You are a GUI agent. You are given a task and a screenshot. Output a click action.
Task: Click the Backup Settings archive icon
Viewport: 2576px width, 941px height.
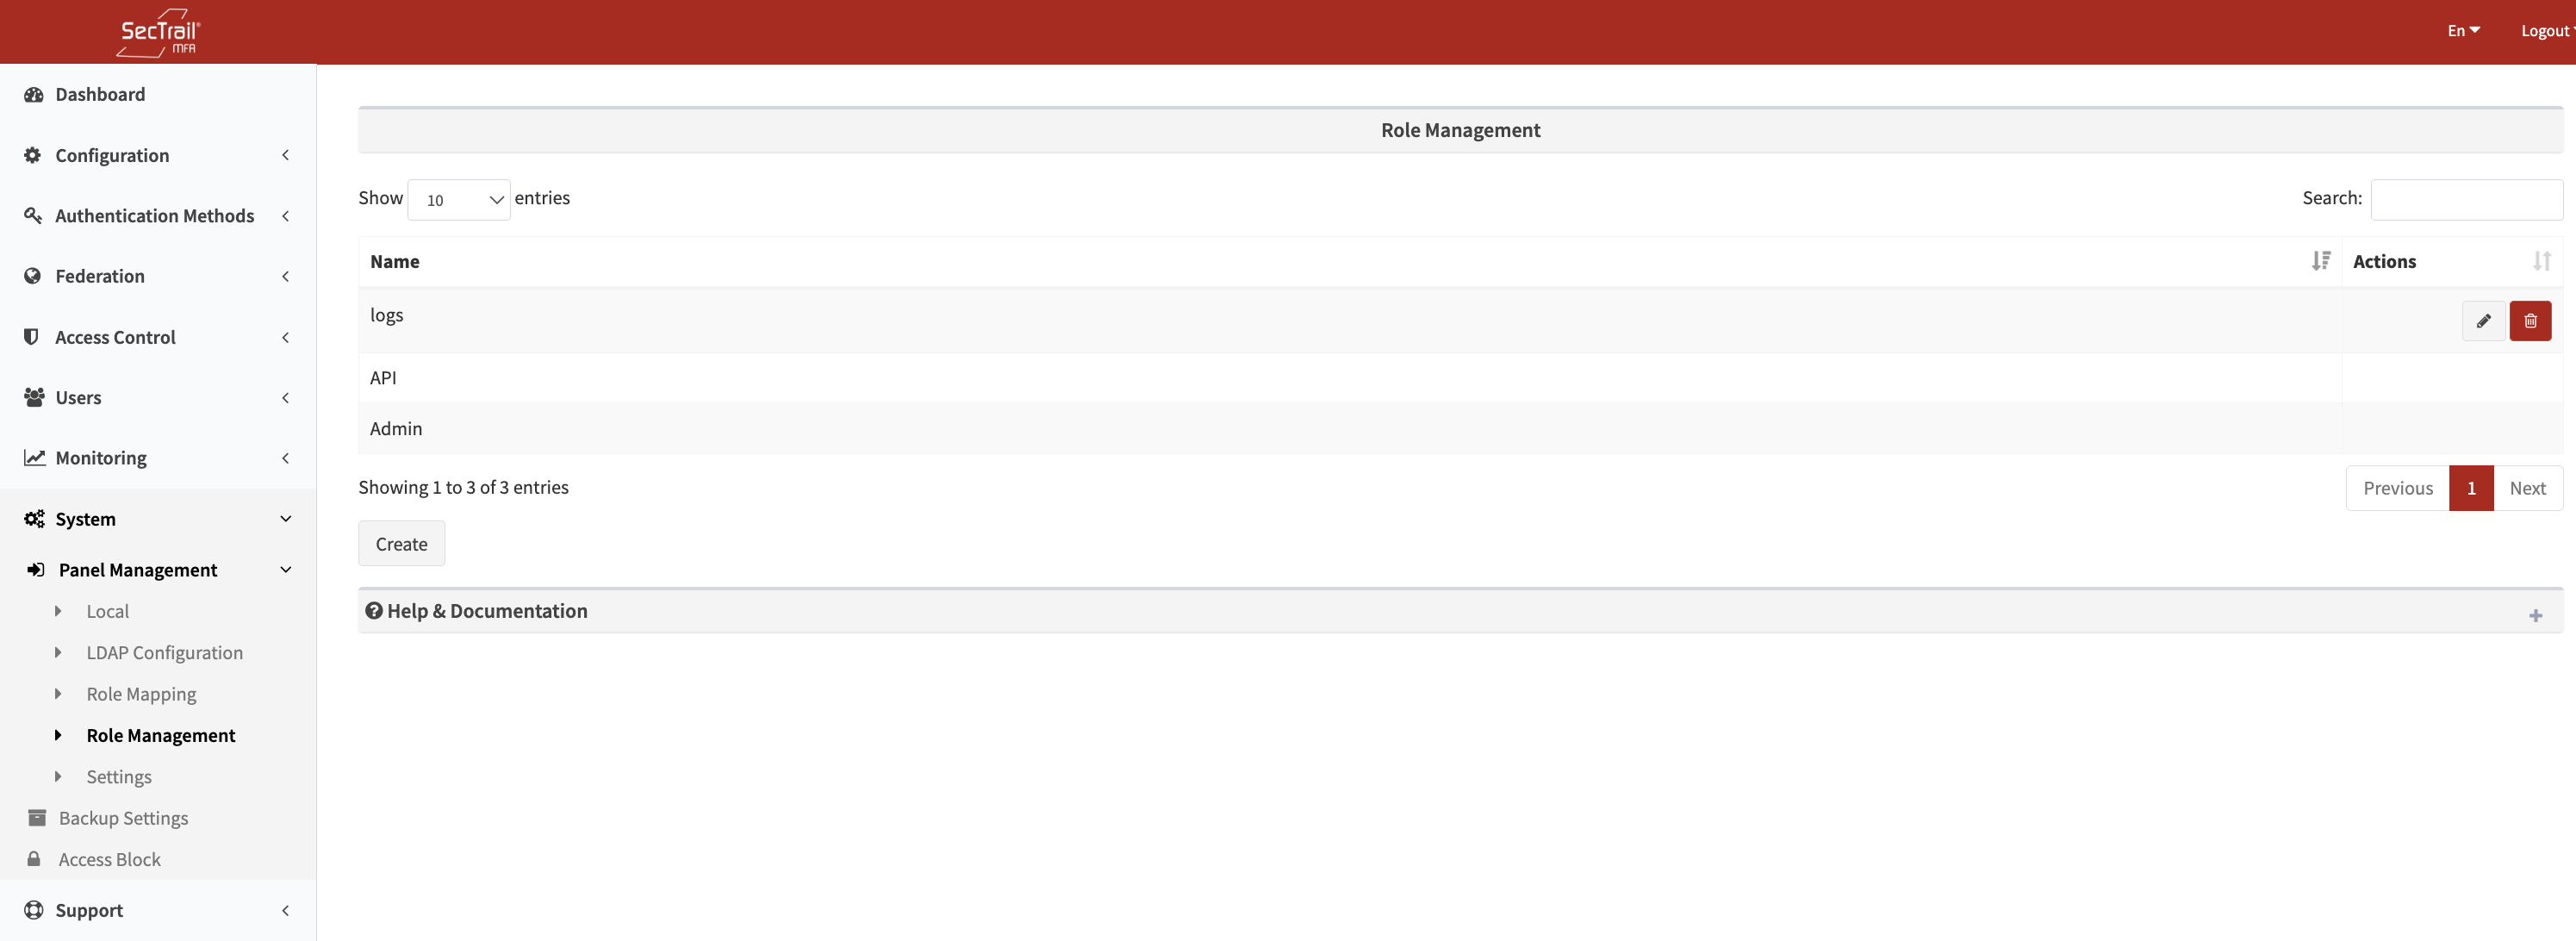[37, 818]
